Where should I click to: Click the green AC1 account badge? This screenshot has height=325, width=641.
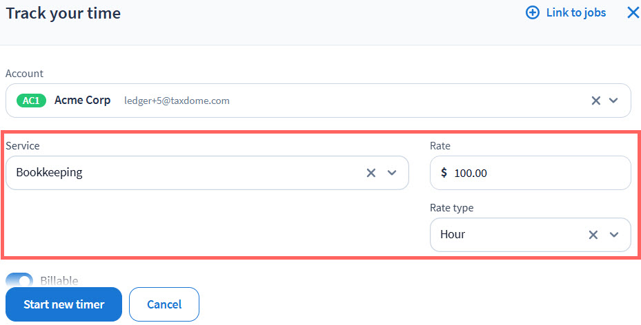(x=31, y=101)
